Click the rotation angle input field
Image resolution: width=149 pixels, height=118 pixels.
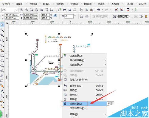(x=69, y=16)
